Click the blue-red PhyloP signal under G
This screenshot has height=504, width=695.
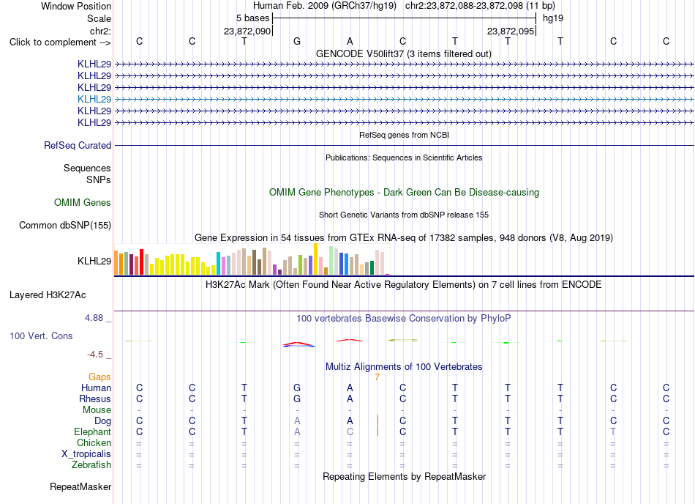pos(298,344)
